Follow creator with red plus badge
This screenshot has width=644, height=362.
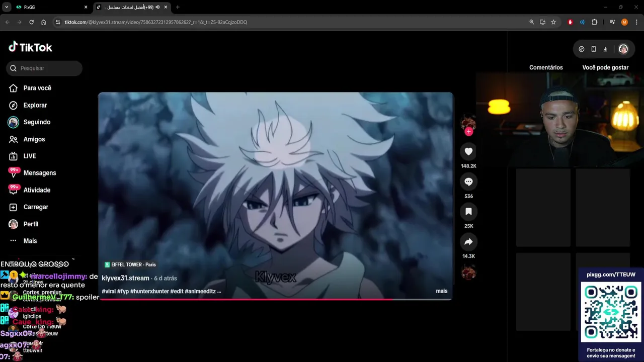click(468, 132)
